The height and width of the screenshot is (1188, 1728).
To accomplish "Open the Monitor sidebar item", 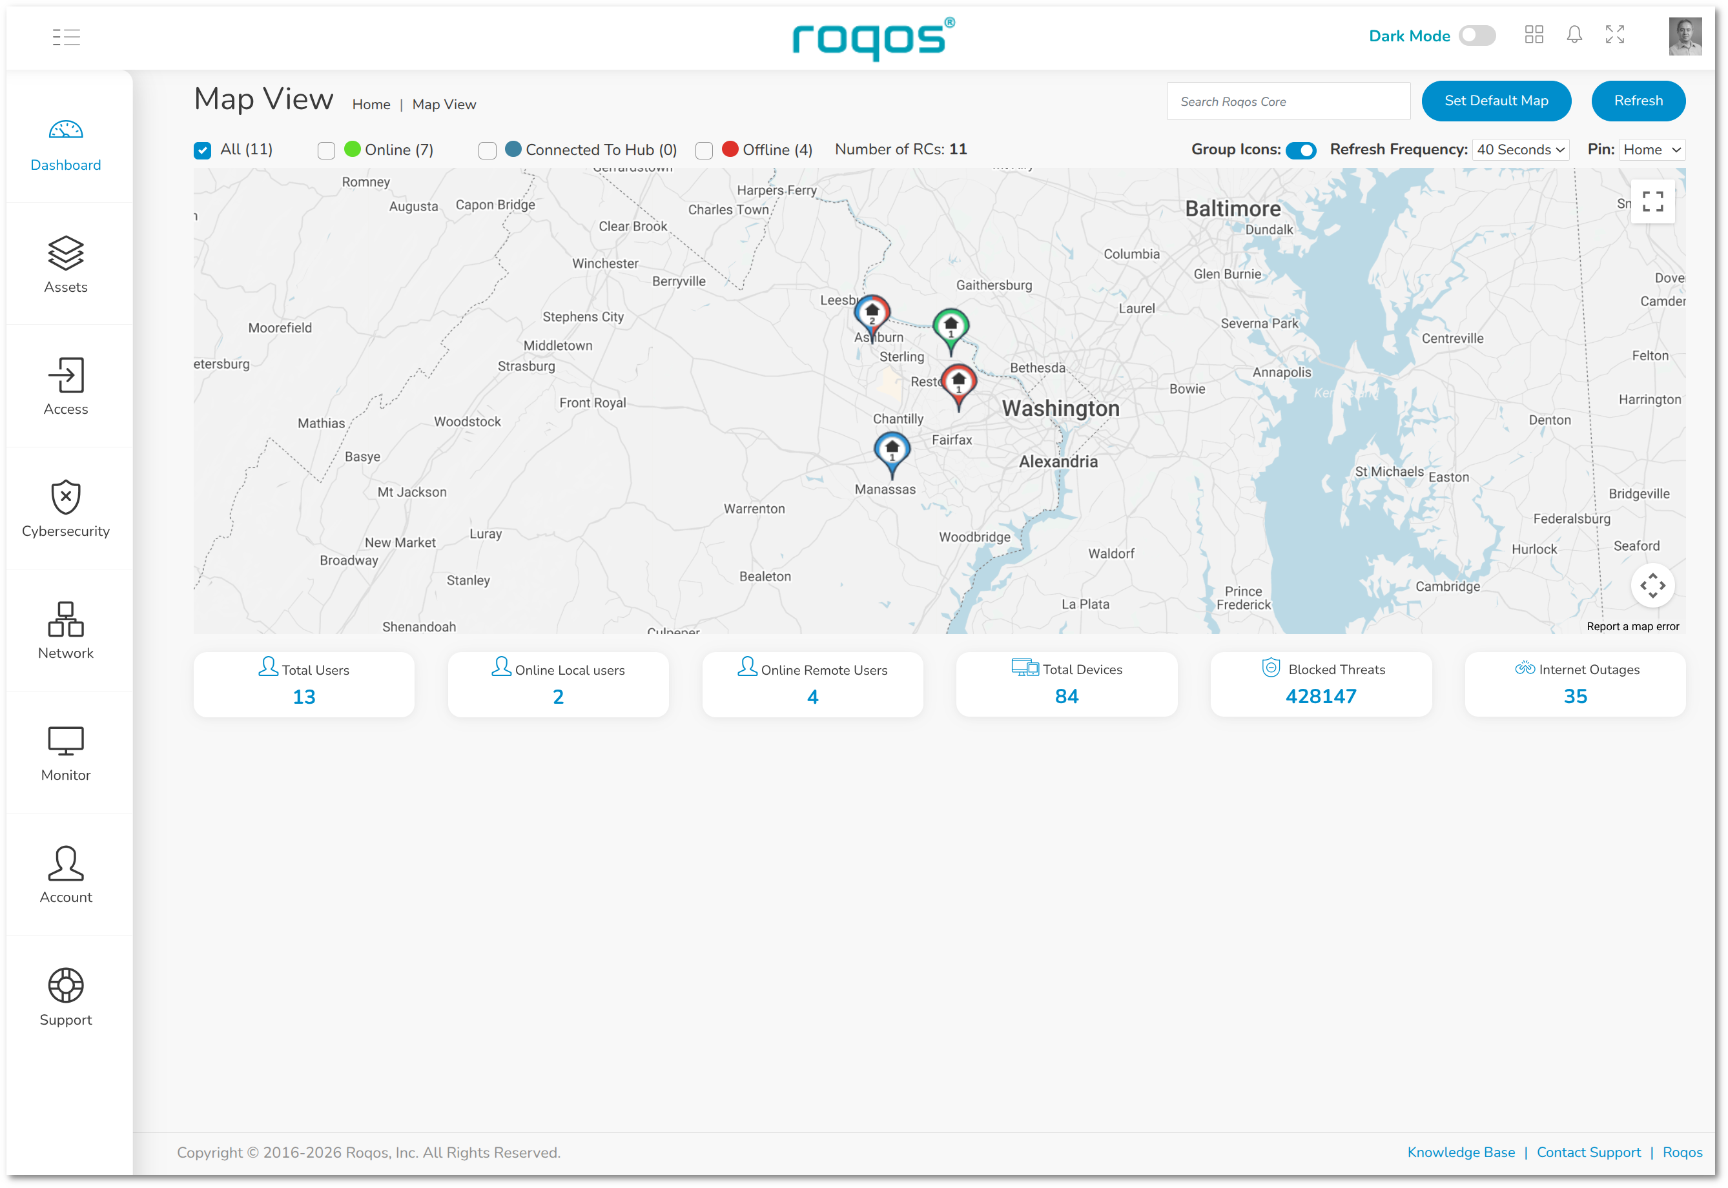I will point(65,753).
